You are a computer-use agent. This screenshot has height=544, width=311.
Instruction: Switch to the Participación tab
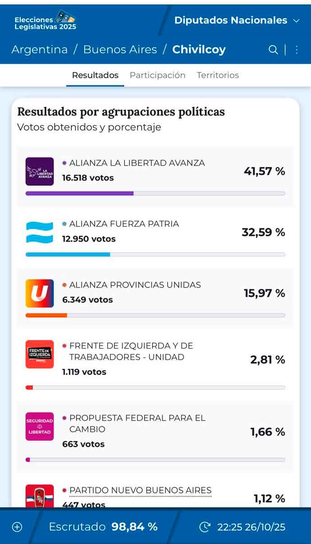pos(157,75)
